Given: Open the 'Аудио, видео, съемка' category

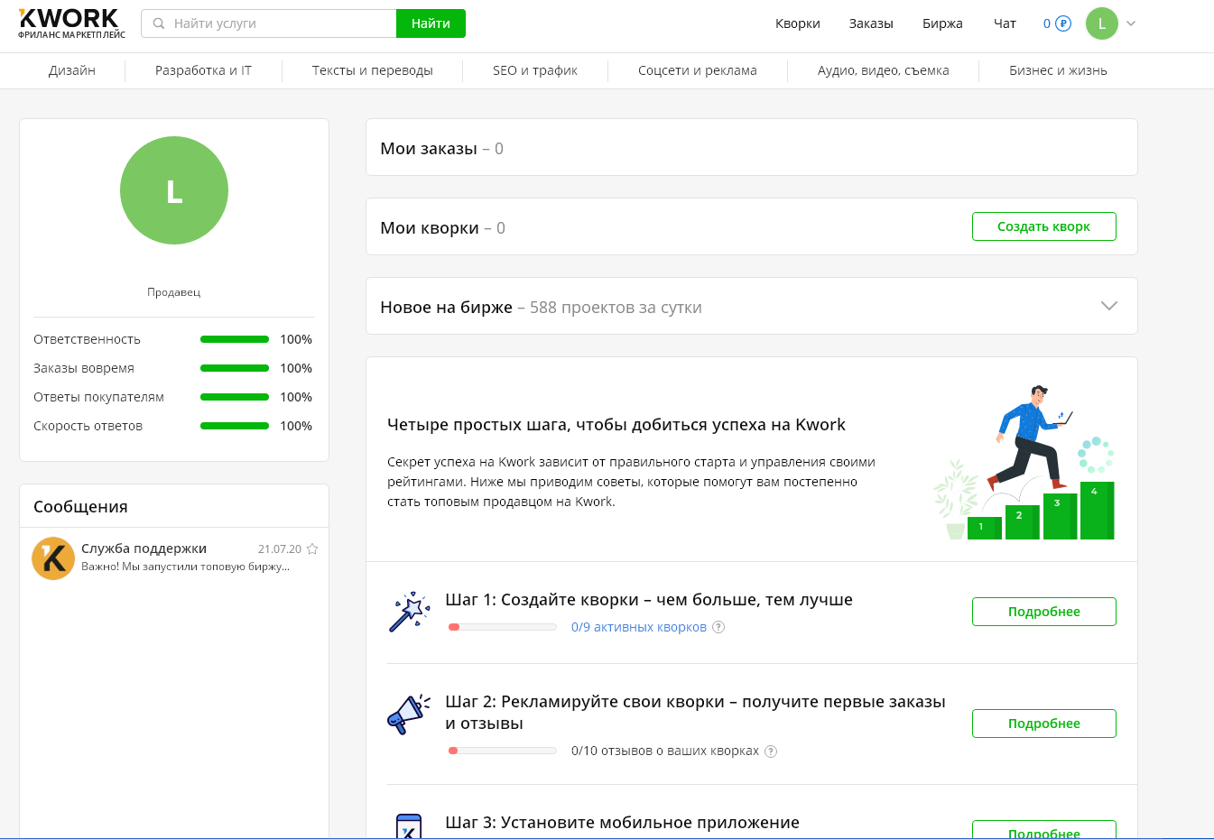Looking at the screenshot, I should tap(884, 70).
